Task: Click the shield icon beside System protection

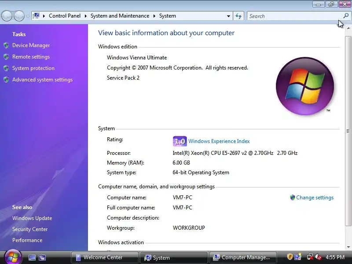Action: pyautogui.click(x=6, y=68)
